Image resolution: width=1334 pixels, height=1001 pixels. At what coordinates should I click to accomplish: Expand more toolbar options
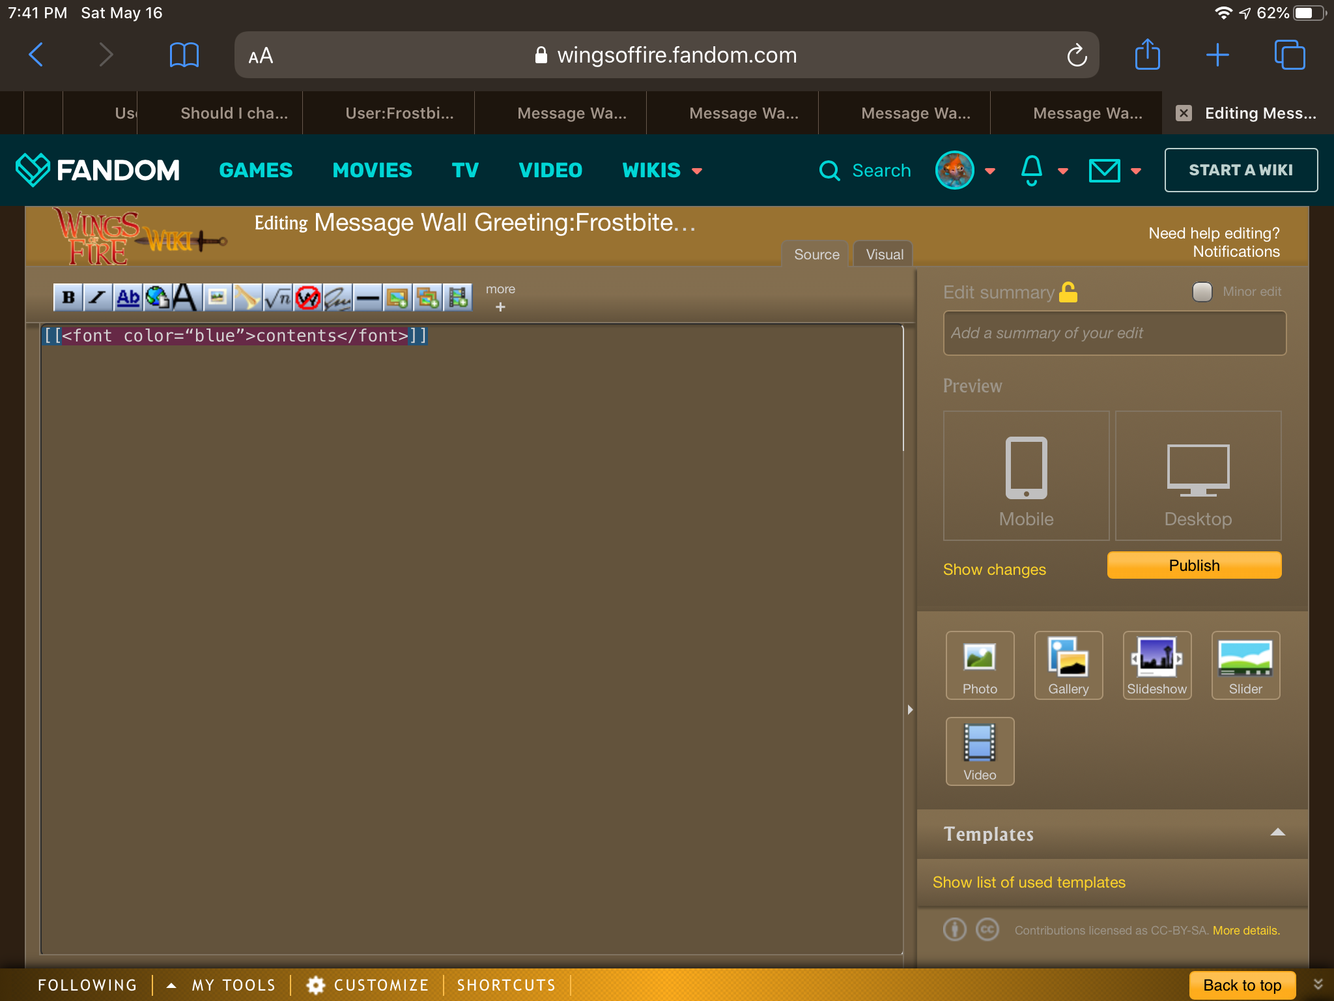coord(500,298)
